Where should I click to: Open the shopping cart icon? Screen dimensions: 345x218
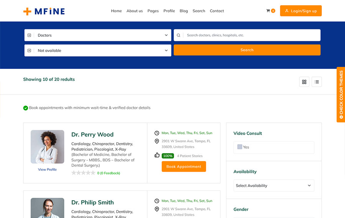(268, 11)
